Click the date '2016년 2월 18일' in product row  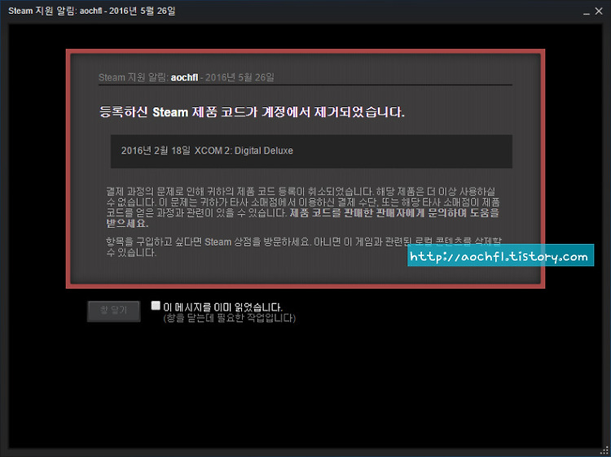(x=156, y=150)
